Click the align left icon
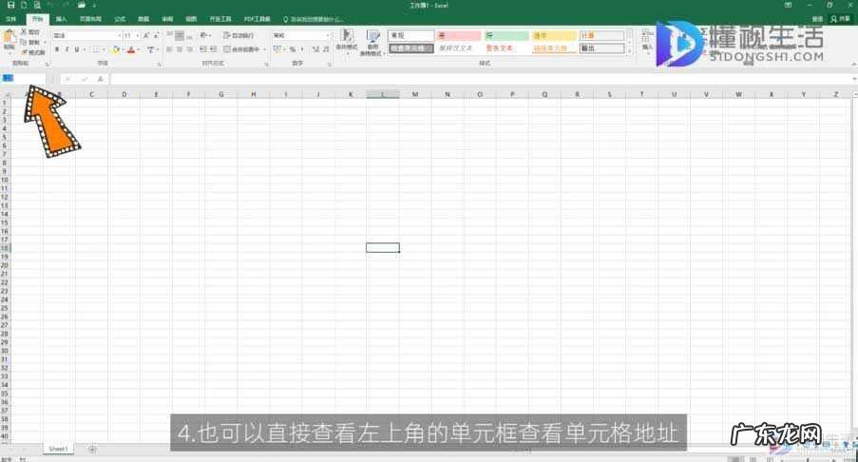 (x=170, y=49)
